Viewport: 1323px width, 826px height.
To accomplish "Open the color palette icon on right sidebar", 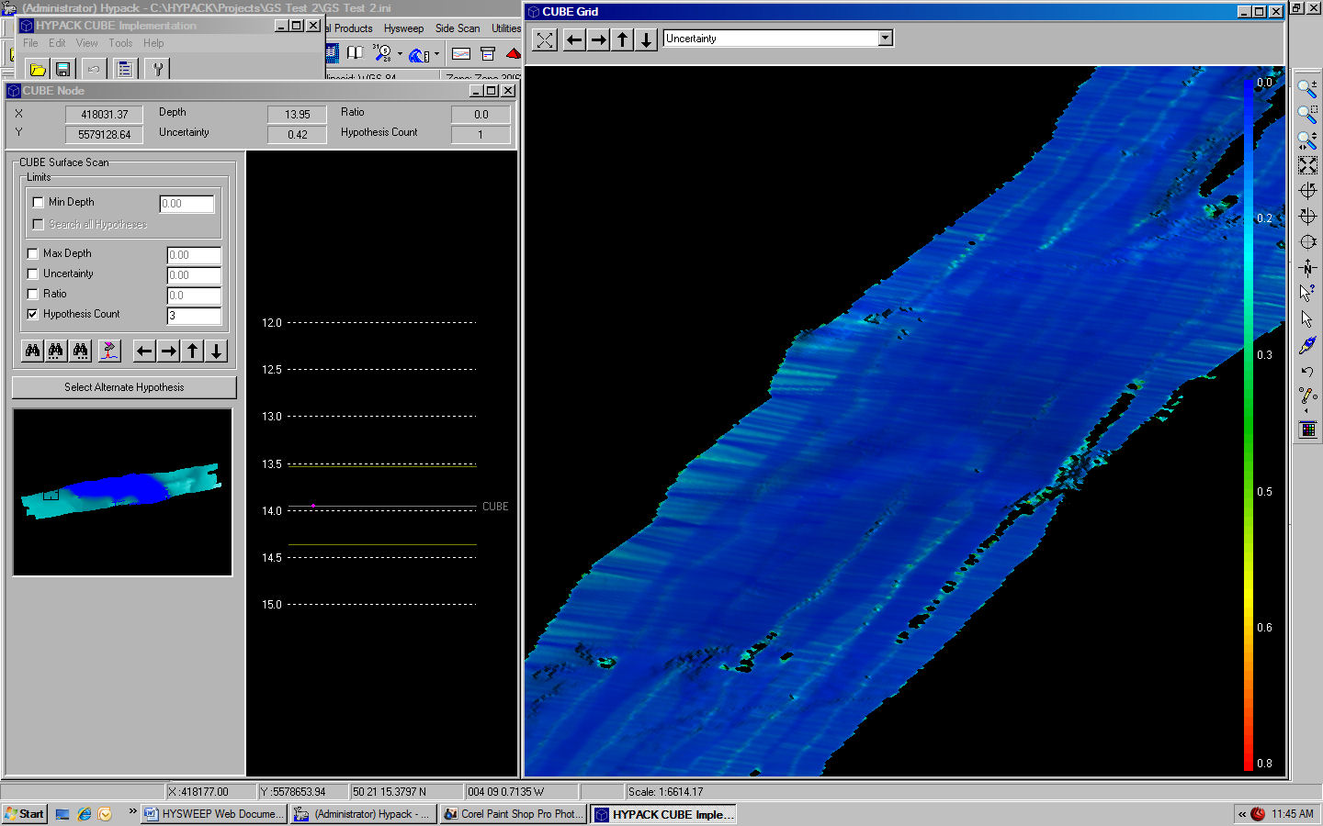I will point(1307,428).
